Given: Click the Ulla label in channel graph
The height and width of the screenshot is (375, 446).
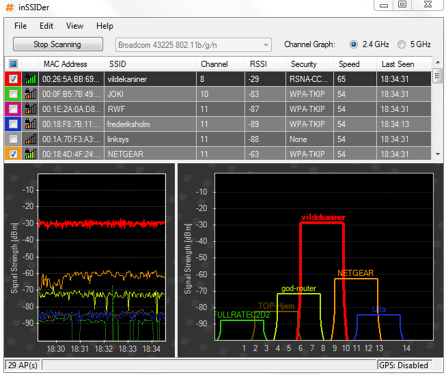Looking at the screenshot, I should 379,309.
